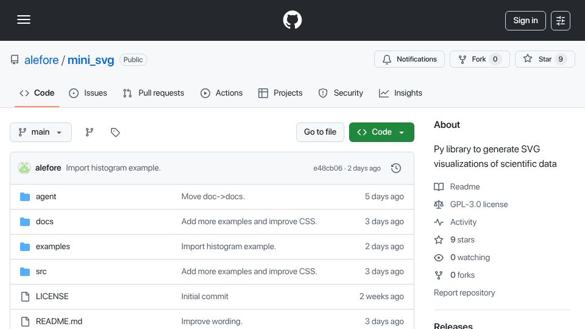This screenshot has width=585, height=329.
Task: Switch to the Issues tab
Action: 88,93
